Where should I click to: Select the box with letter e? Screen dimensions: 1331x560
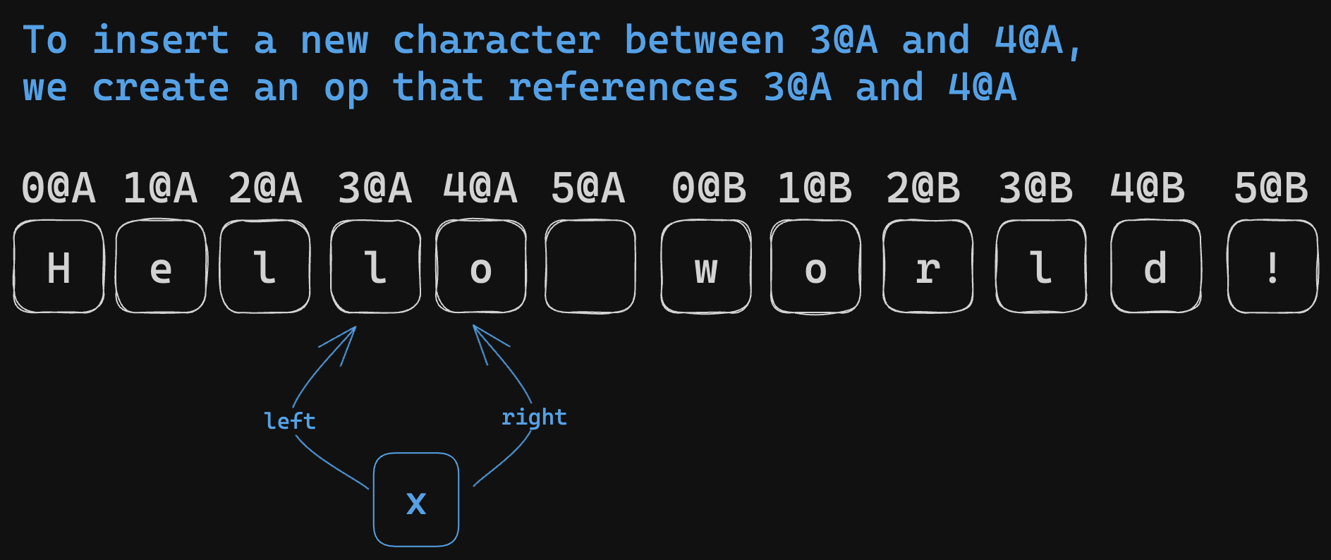pos(161,267)
